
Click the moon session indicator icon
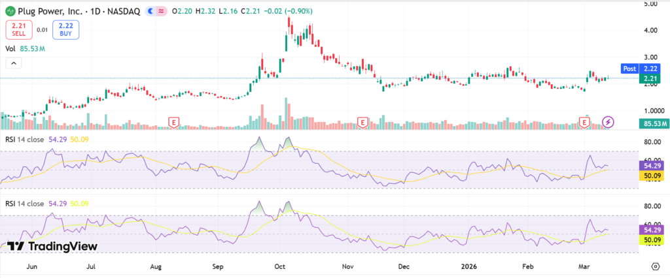click(151, 11)
